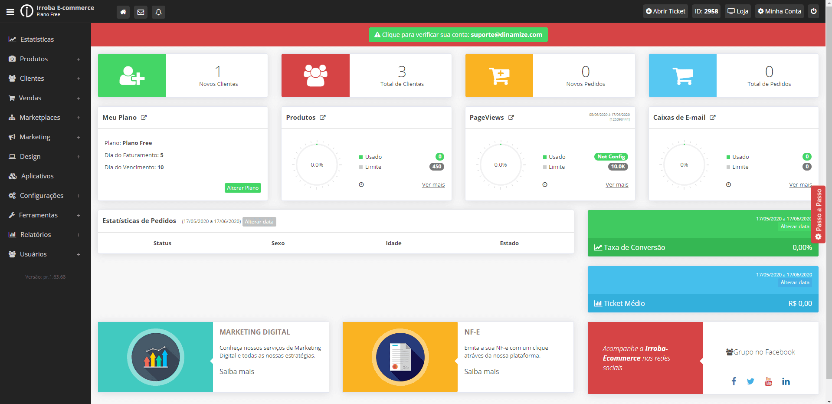Image resolution: width=832 pixels, height=404 pixels.
Task: Click the Not Config badge in PageViews
Action: click(x=611, y=157)
